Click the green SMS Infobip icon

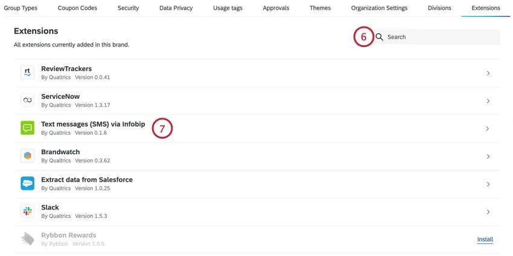tap(27, 128)
